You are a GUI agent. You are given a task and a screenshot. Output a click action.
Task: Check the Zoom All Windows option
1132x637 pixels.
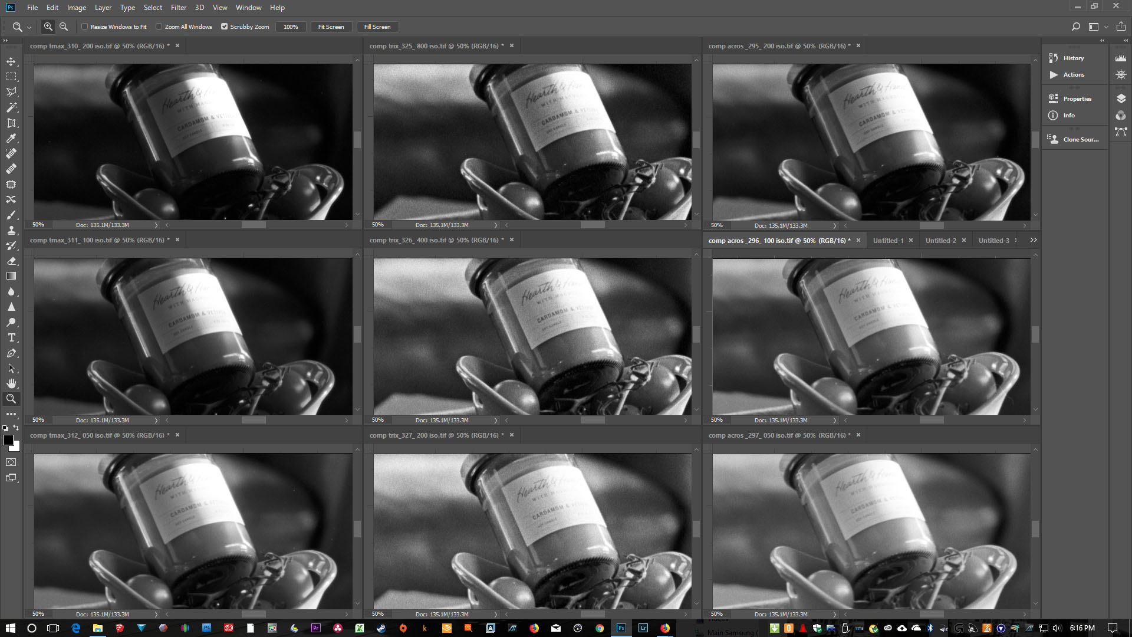click(159, 27)
